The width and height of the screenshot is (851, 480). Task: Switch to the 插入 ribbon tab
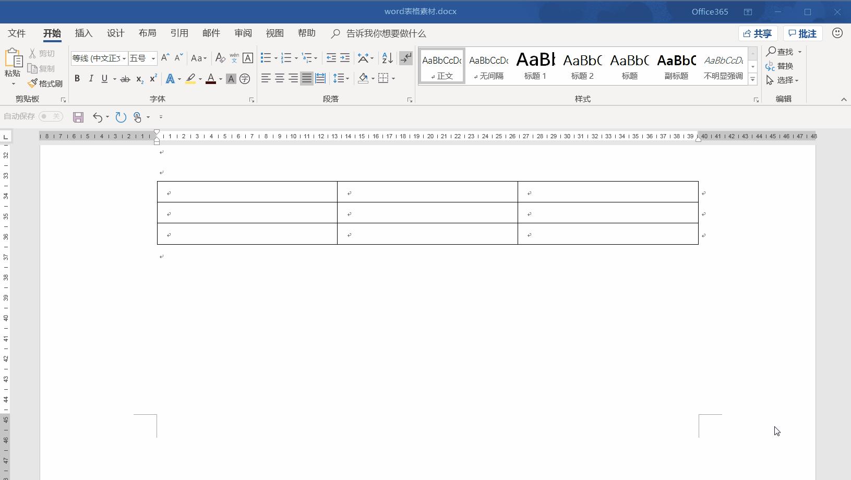[x=83, y=33]
